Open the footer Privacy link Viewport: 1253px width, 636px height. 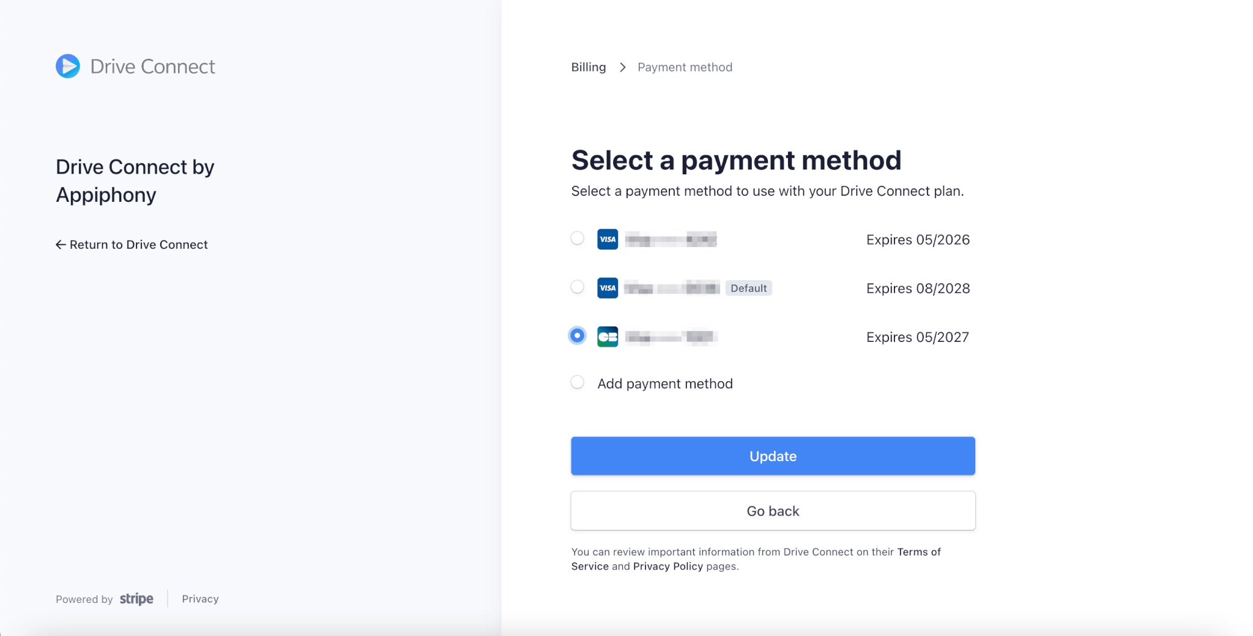(x=200, y=599)
